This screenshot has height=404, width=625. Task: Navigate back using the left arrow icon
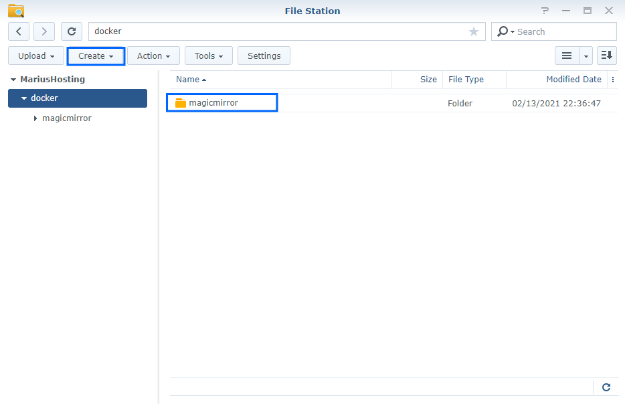pyautogui.click(x=18, y=31)
